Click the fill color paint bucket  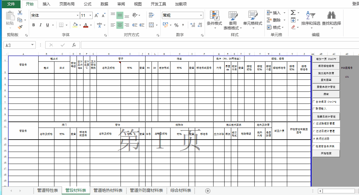(x=75, y=25)
